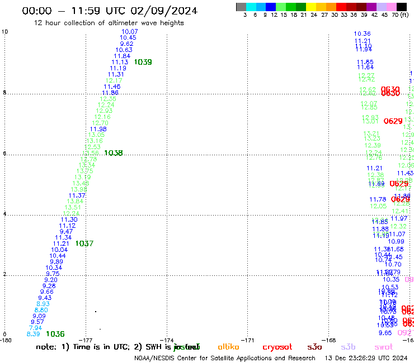414x363 pixels.
Task: Select the orange legend swatch
Action: (331, 7)
